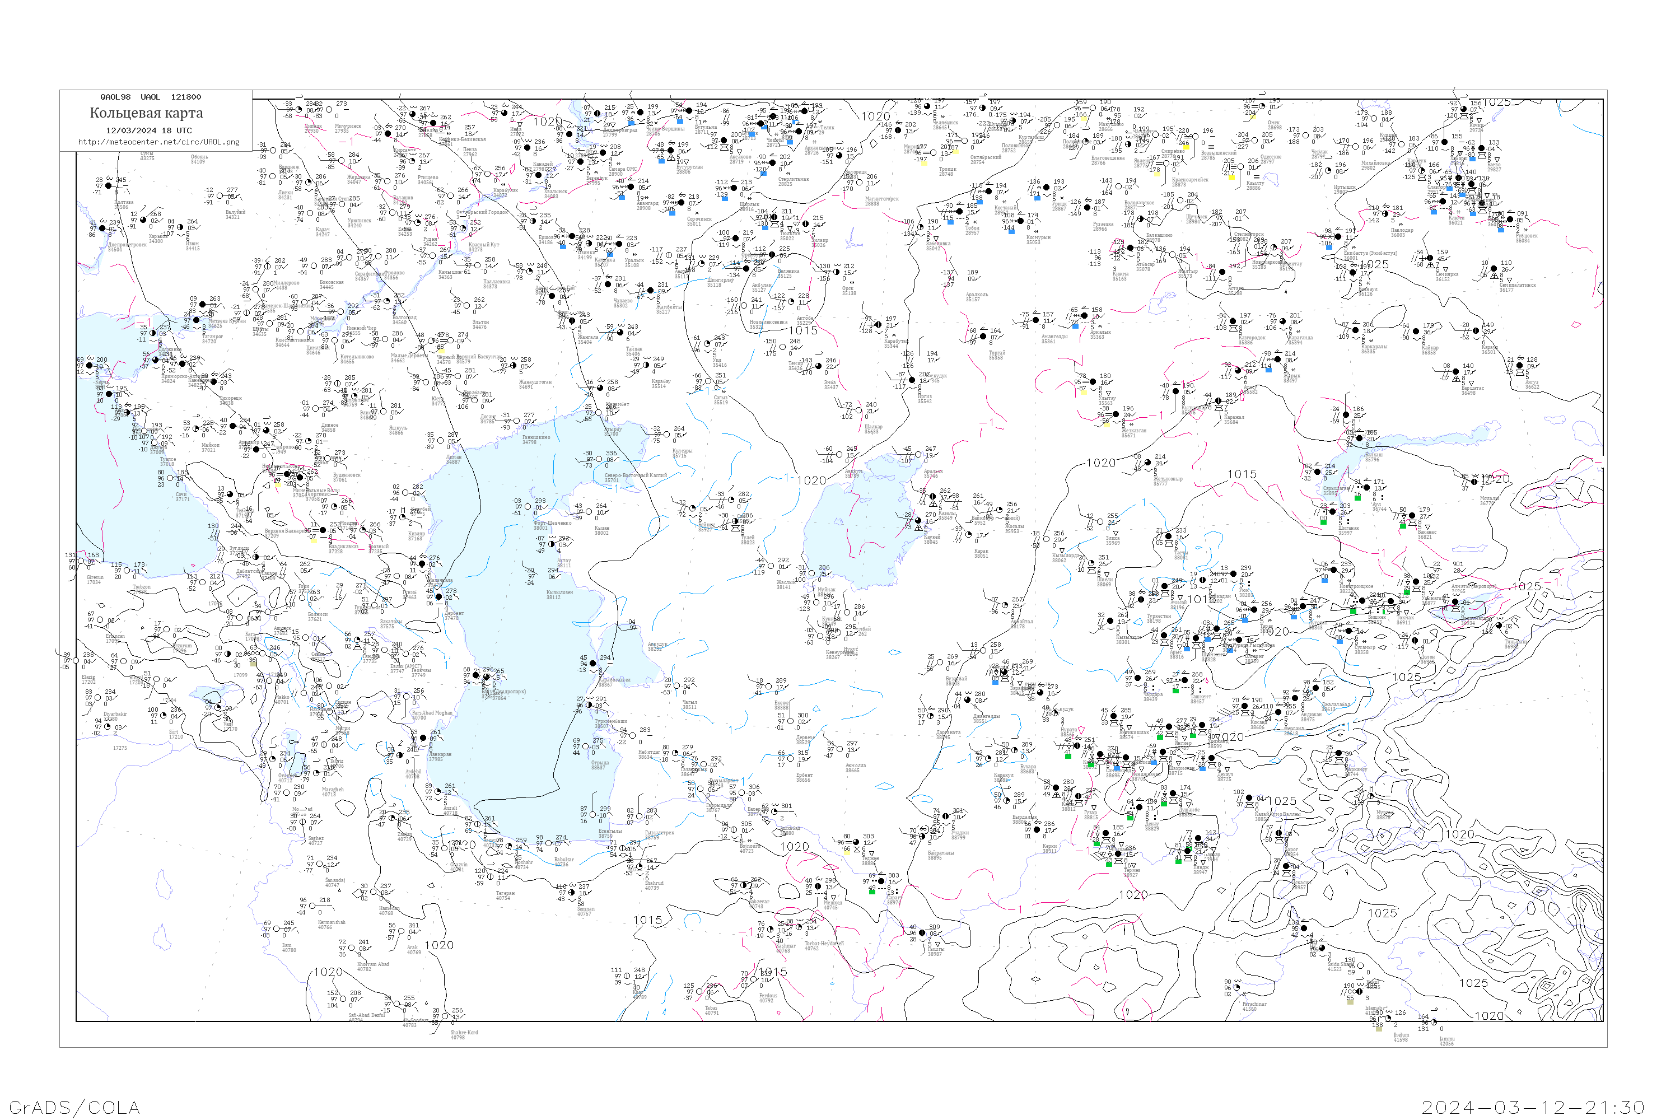Click the 1015 isobar label near Жетыконыр
This screenshot has width=1680, height=1120.
(x=1242, y=474)
